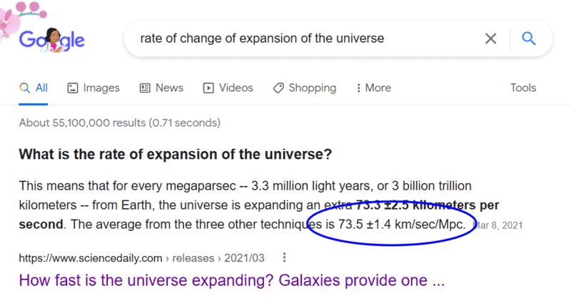The width and height of the screenshot is (571, 298).
Task: Click the blue search magnifier icon
Action: pos(529,38)
